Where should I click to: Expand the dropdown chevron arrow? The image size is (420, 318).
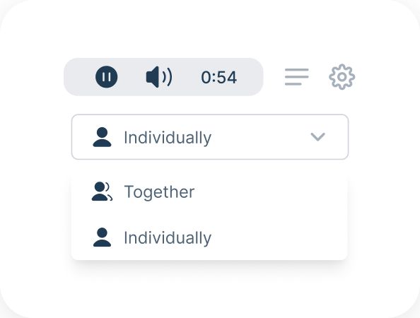pyautogui.click(x=317, y=136)
